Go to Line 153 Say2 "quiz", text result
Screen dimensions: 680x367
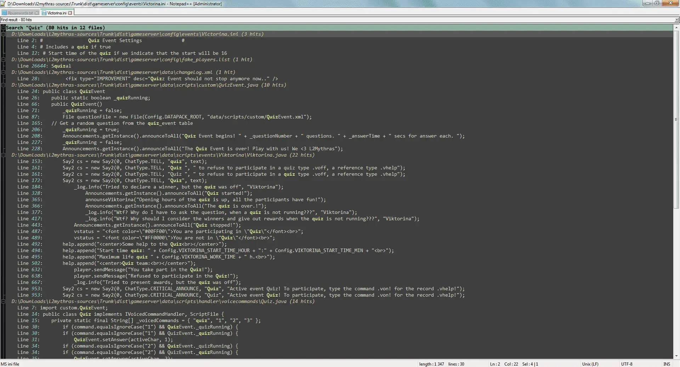tap(112, 161)
